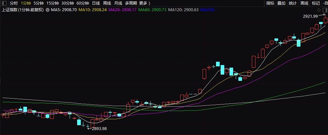Switch to the 分时 view
Viewport: 328px width, 135px height.
[x=14, y=3]
